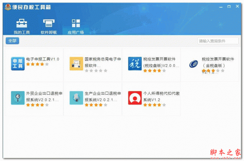
Task: Click the 个人所得税 red person icon
Action: pos(135,98)
